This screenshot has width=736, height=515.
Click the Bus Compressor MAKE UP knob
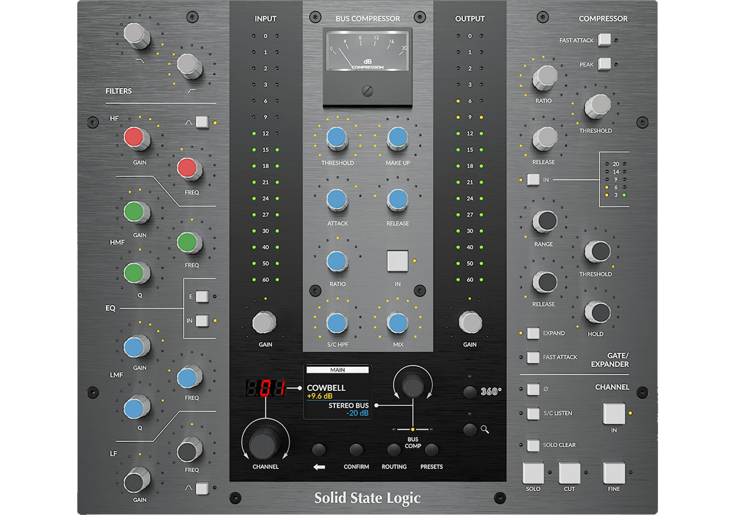point(398,139)
